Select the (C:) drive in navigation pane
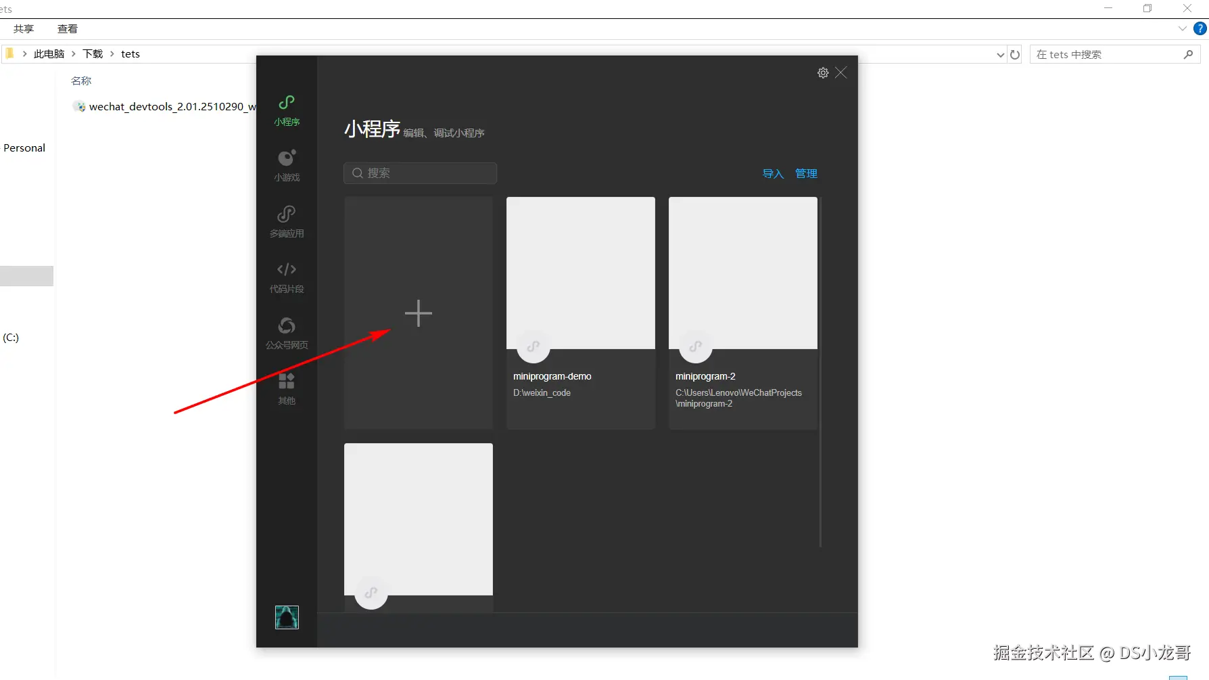Viewport: 1209px width, 680px height. point(11,338)
